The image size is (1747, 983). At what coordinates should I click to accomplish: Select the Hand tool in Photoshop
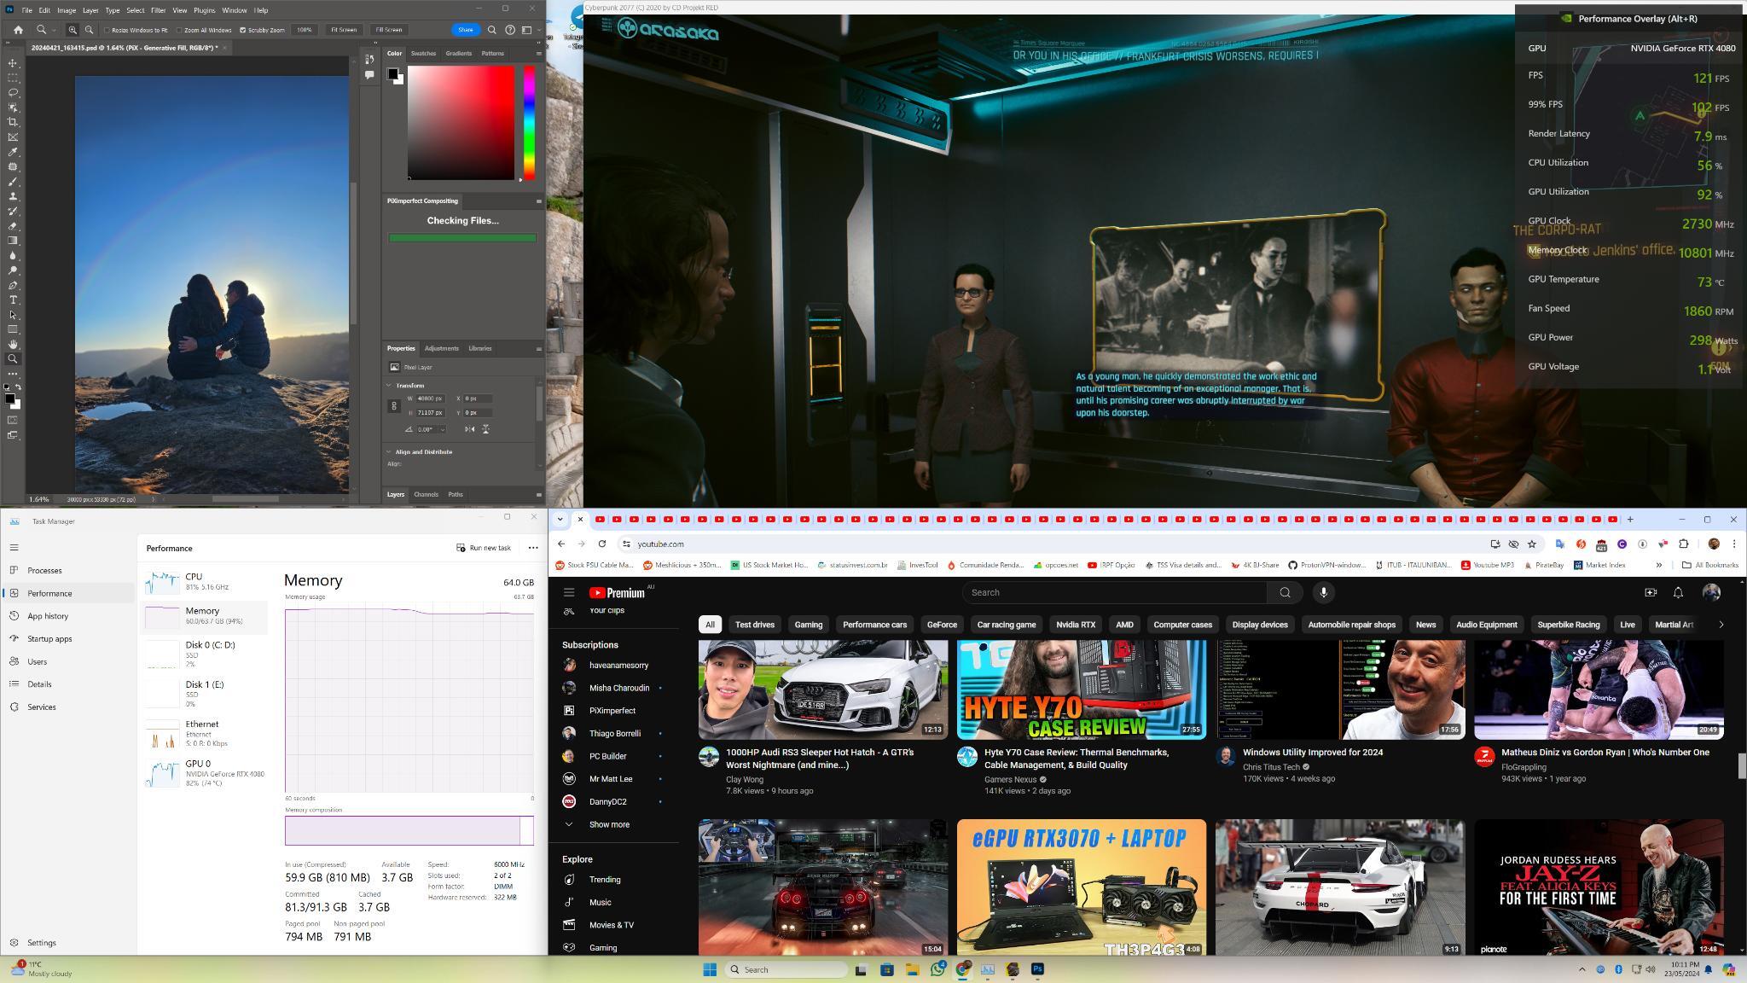click(x=13, y=344)
